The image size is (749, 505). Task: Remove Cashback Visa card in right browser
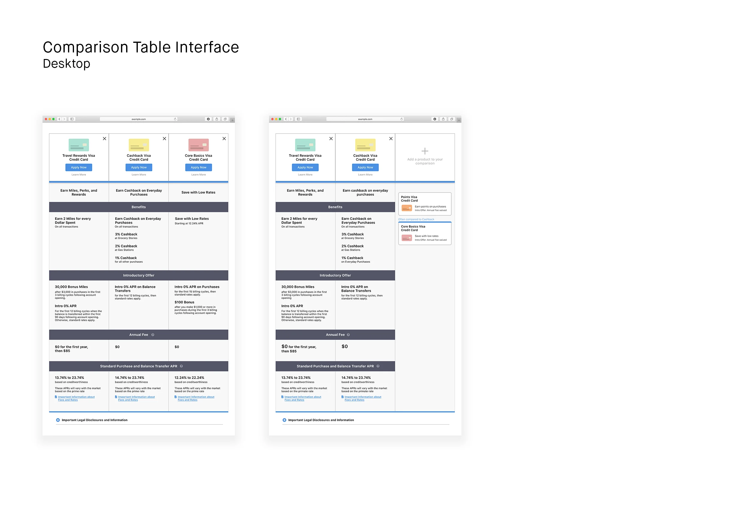391,138
